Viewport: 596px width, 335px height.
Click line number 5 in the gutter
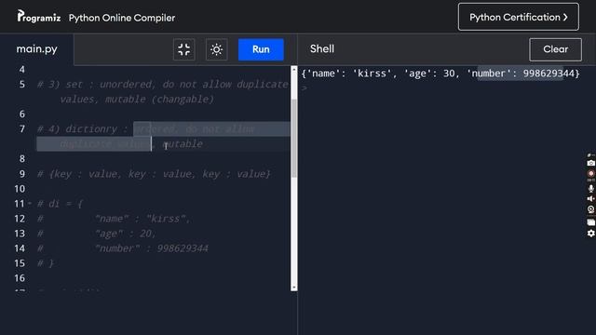click(x=22, y=85)
